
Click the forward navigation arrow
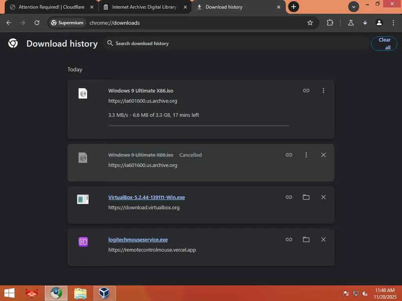click(x=23, y=23)
